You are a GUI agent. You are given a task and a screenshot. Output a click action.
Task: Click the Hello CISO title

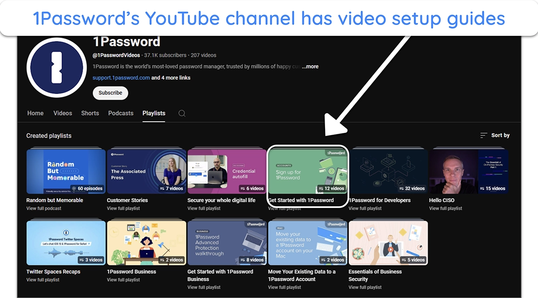[442, 200]
